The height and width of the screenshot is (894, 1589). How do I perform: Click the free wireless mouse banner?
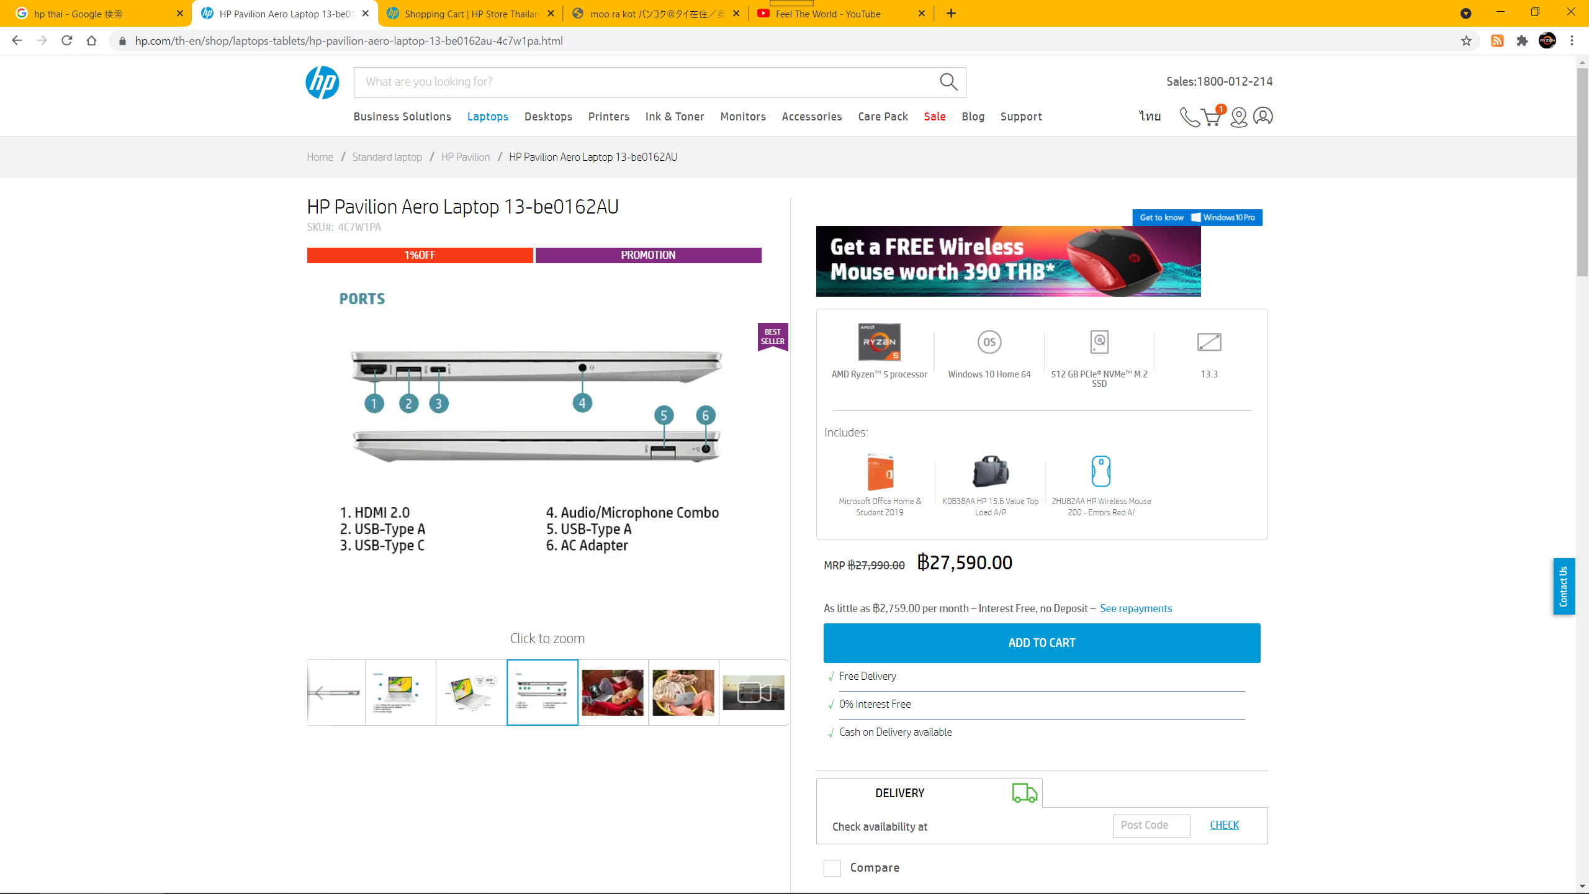(x=1008, y=261)
